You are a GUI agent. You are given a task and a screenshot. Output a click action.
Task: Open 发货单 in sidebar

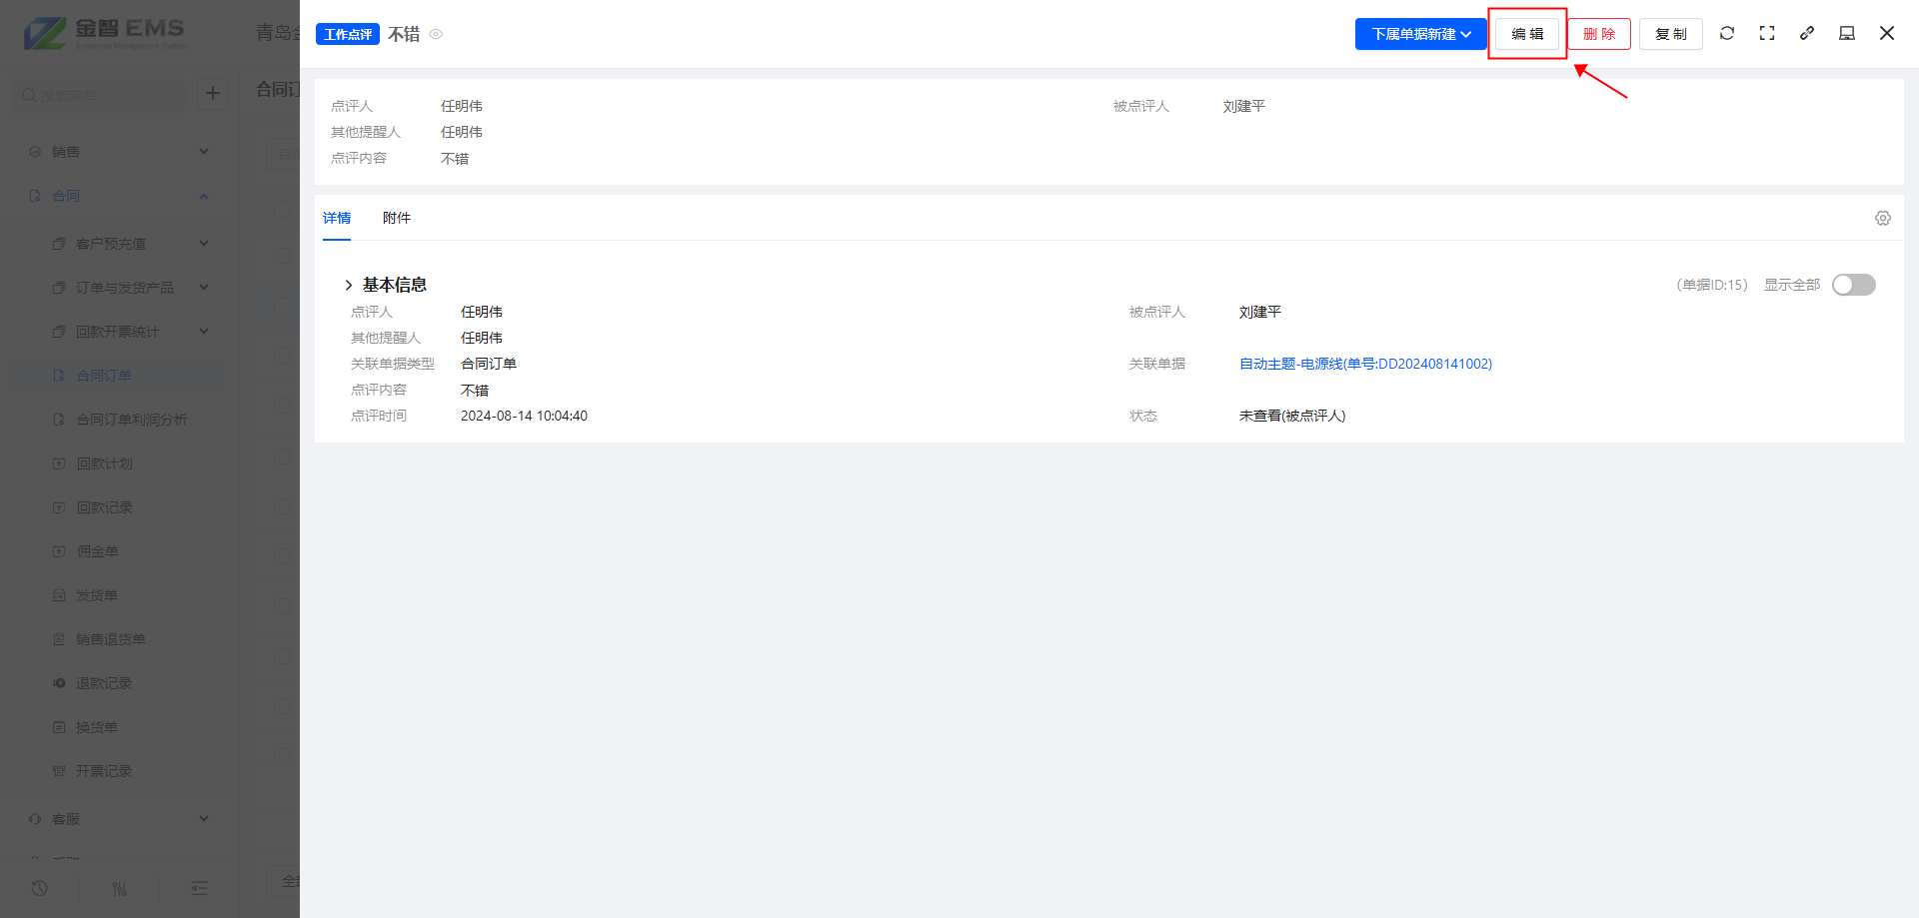pos(118,595)
